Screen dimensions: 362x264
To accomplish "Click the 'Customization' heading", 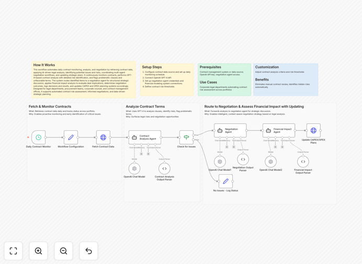I will tap(267, 67).
